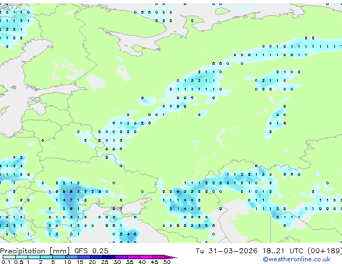Image resolution: width=342 pixels, height=264 pixels.
Task: Click the 25–30 mm navy legend swatch
Action: pos(109,257)
